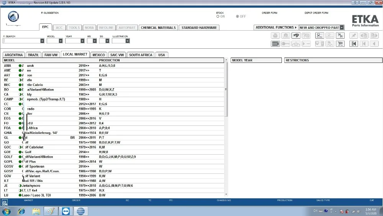The image size is (383, 216).
Task: Select the USA market tab
Action: (162, 55)
